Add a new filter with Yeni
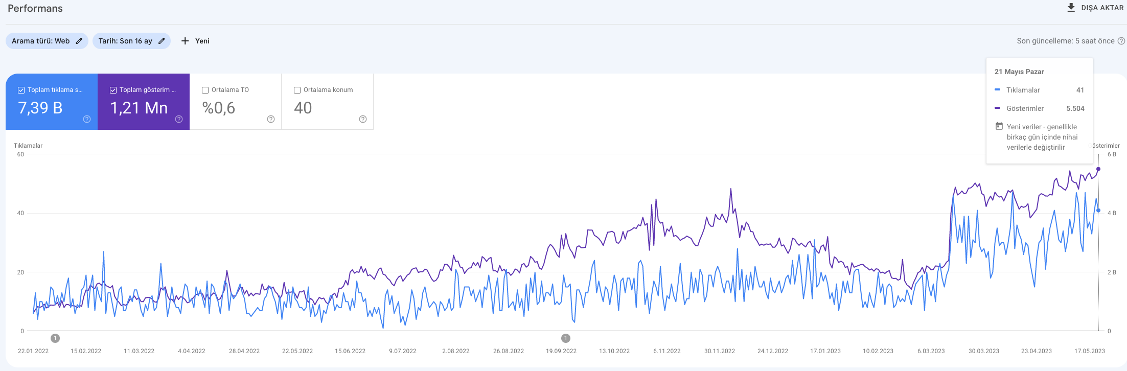Viewport: 1127px width, 371px height. (x=196, y=41)
